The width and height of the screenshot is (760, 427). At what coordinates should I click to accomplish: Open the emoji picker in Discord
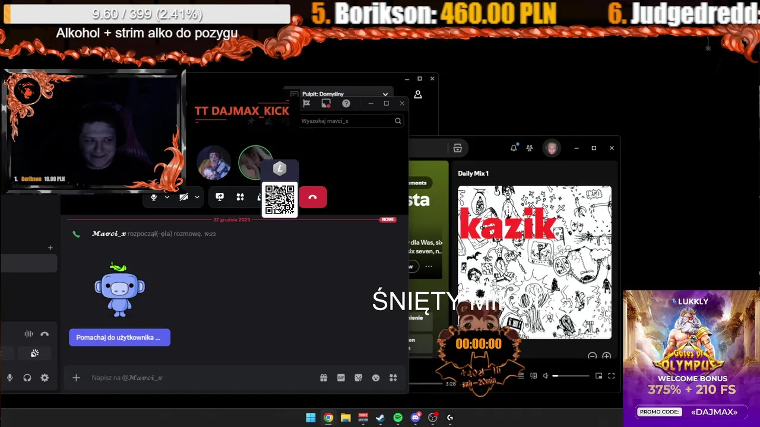click(375, 378)
